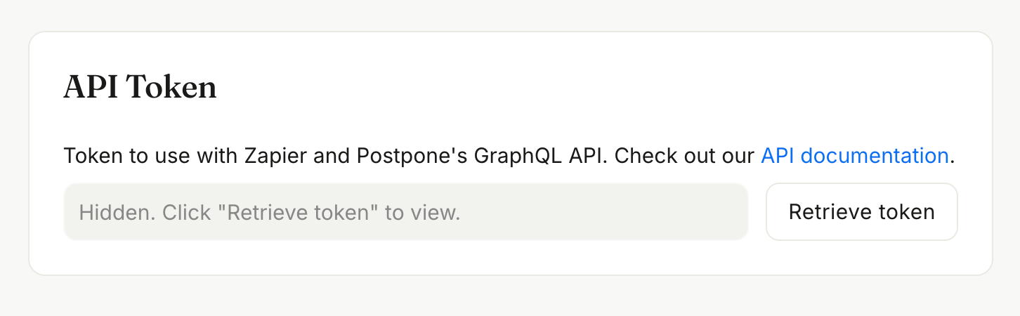
Task: Show the API token via Retrieve token
Action: tap(861, 212)
